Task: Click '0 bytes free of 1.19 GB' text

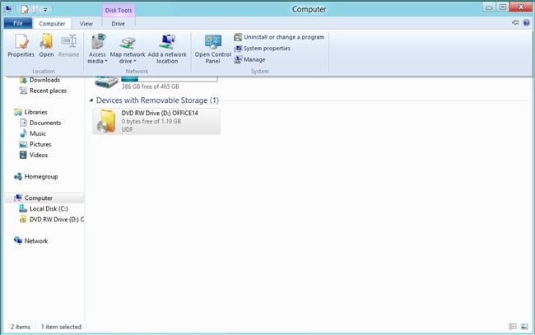Action: tap(151, 122)
